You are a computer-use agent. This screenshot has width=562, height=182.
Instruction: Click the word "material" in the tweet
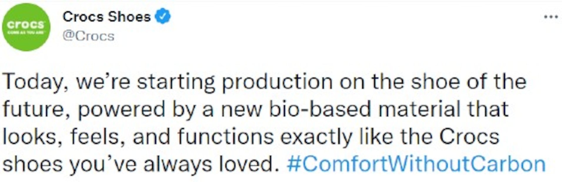[x=419, y=109]
